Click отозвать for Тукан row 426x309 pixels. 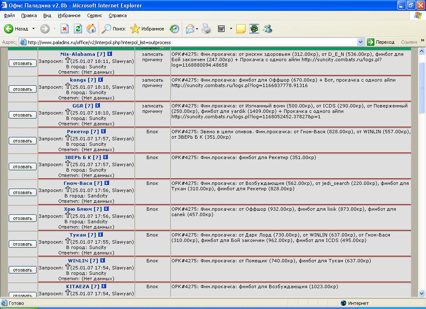pos(22,244)
